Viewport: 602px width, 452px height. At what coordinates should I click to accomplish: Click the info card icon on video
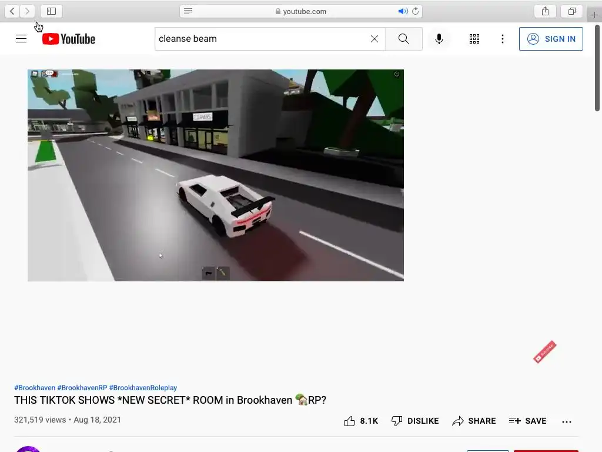coord(397,74)
